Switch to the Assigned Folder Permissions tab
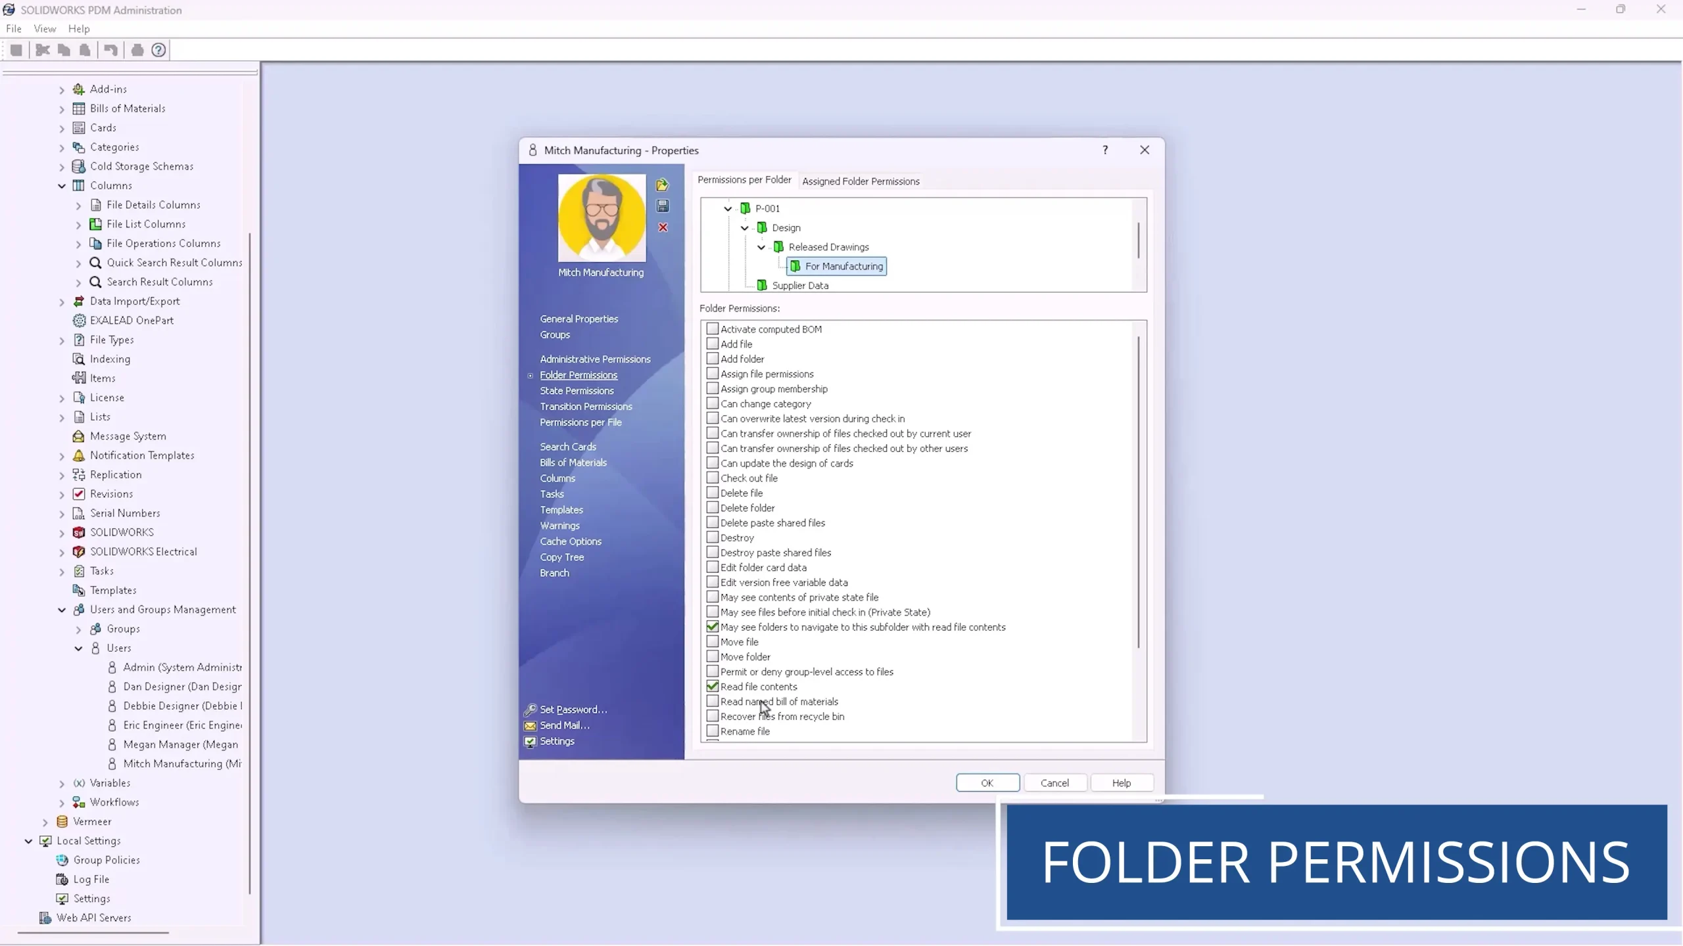1683x946 pixels. 861,181
